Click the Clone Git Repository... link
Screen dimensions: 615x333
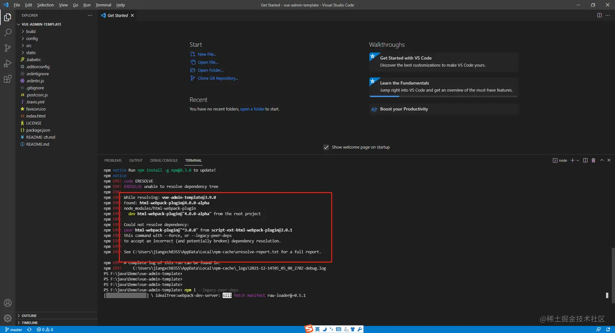218,78
